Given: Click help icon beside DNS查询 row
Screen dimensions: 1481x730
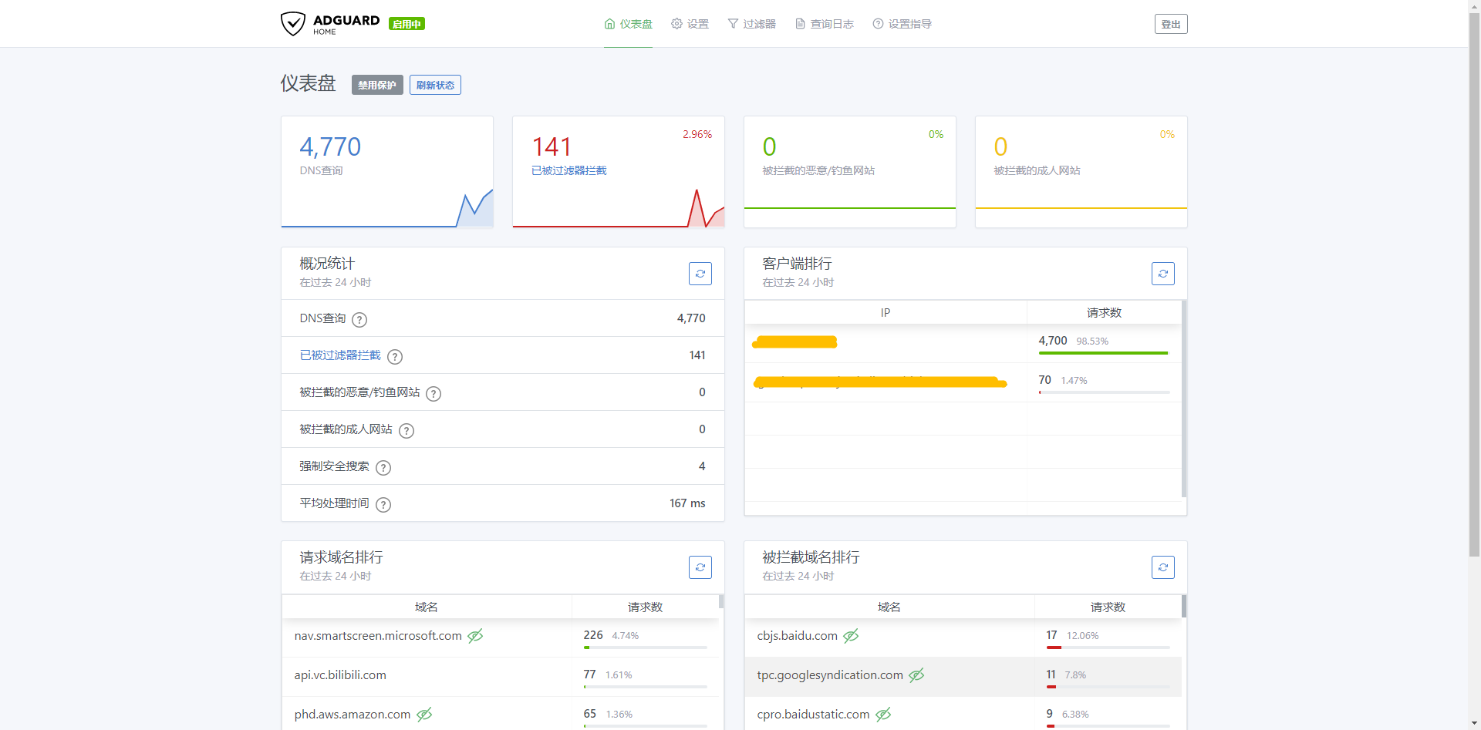Looking at the screenshot, I should 359,319.
